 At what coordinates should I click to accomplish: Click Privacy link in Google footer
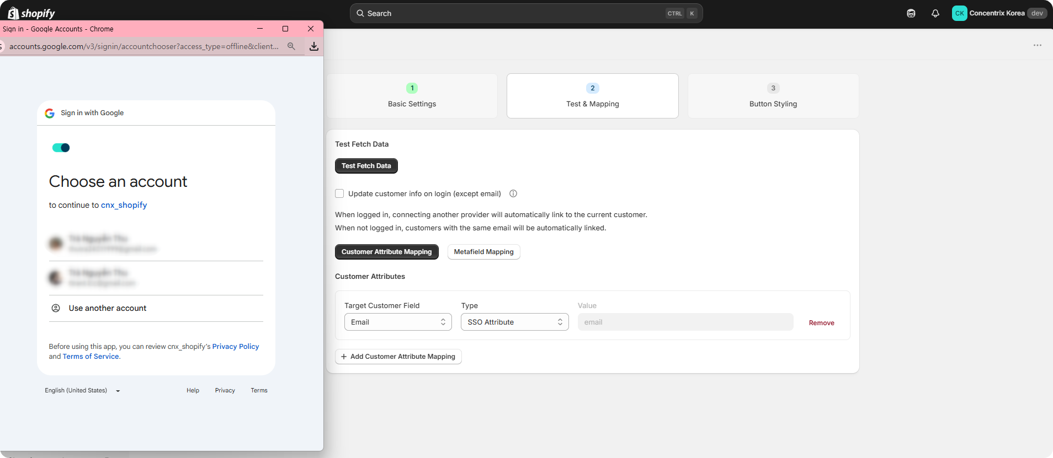[x=225, y=390]
